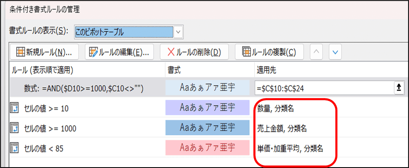
Task: Delete rule with ルールの削除(D) button
Action: (194, 52)
